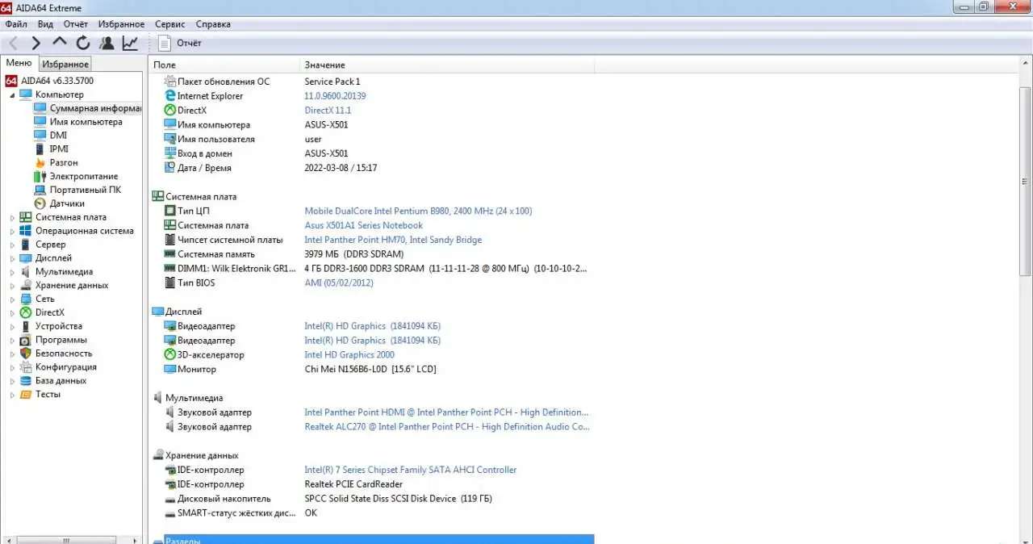Open the Справка menu

pos(213,24)
